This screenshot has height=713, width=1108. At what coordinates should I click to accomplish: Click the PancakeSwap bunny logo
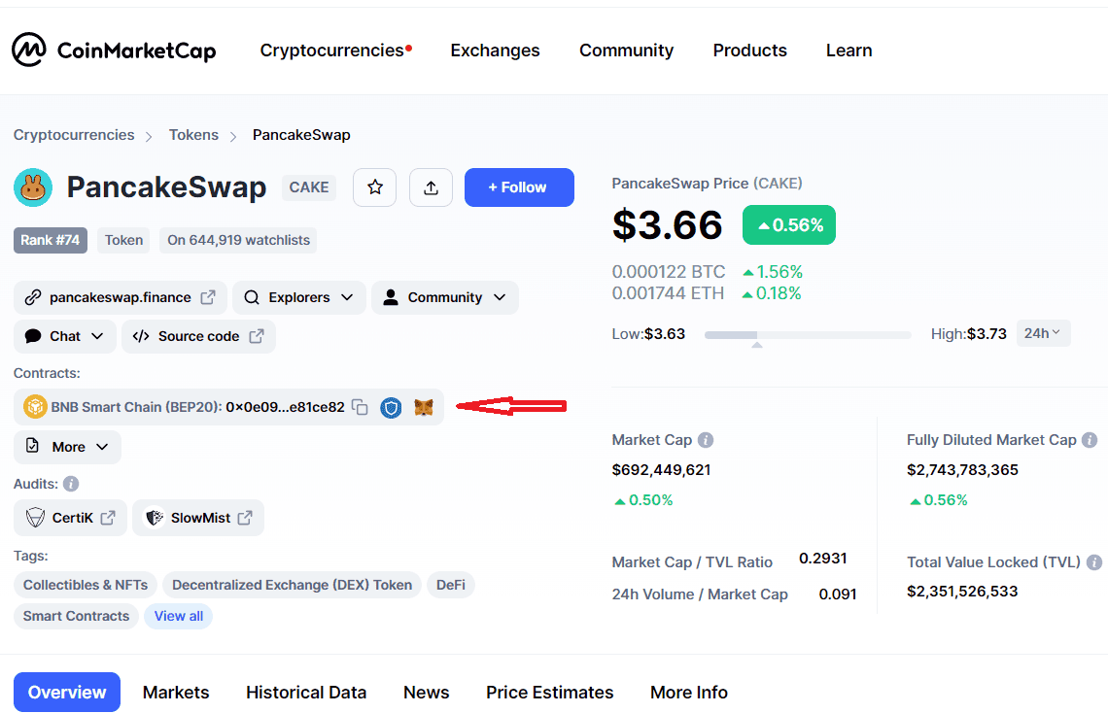click(32, 187)
